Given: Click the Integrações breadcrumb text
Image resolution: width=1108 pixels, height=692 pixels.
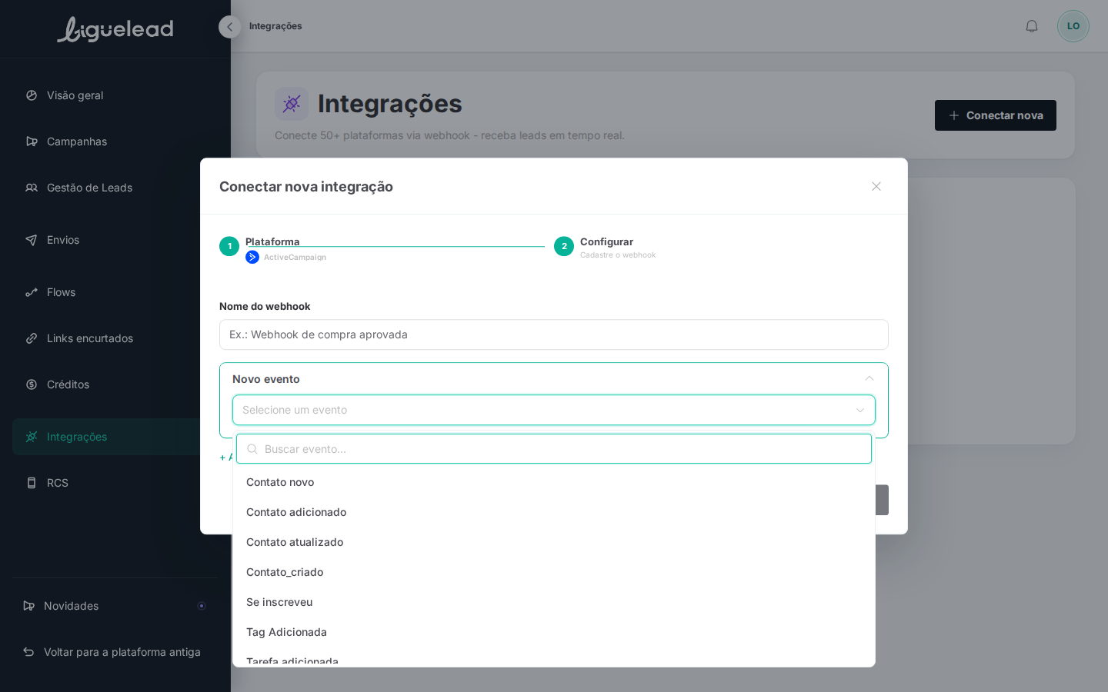Looking at the screenshot, I should point(275,26).
